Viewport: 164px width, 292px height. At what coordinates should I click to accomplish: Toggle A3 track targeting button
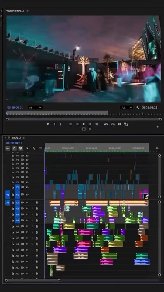click(x=17, y=214)
